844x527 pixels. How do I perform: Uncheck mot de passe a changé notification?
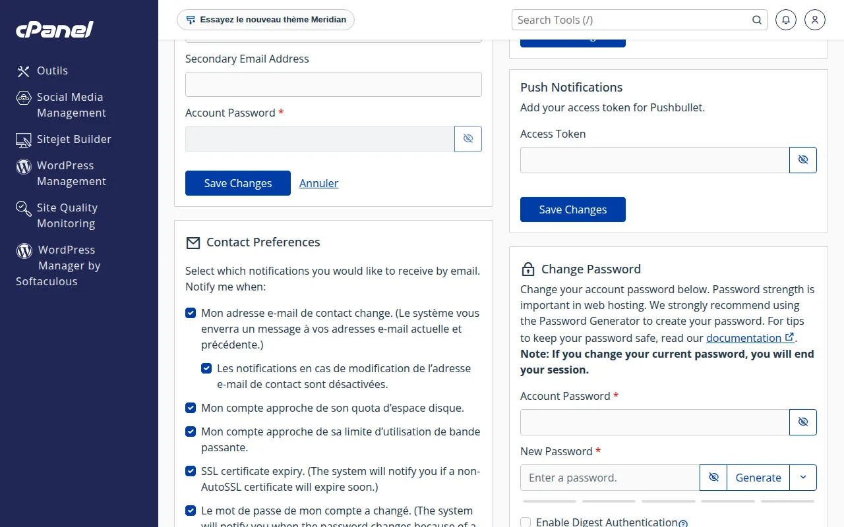pos(191,511)
